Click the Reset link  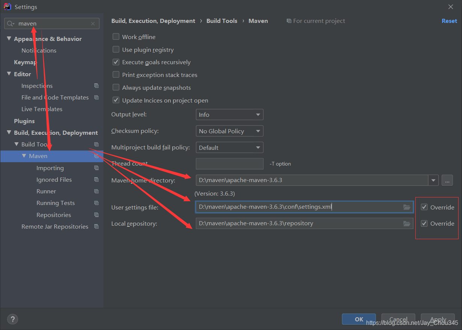pos(449,21)
